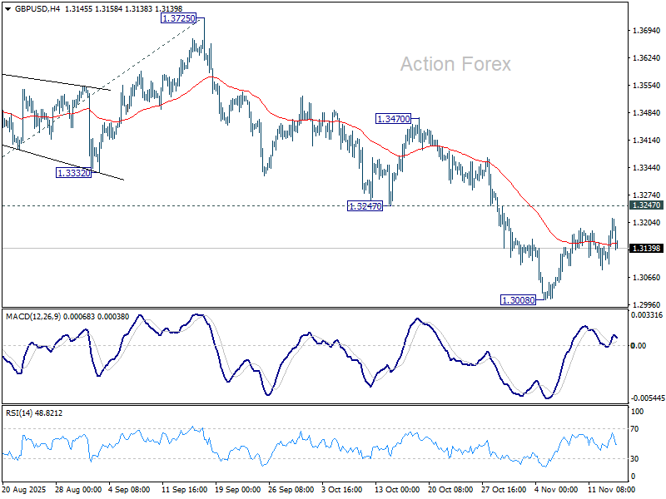Viewport: 666px width, 499px height.
Task: Select the 1.37250 peak price label
Action: pyautogui.click(x=179, y=18)
